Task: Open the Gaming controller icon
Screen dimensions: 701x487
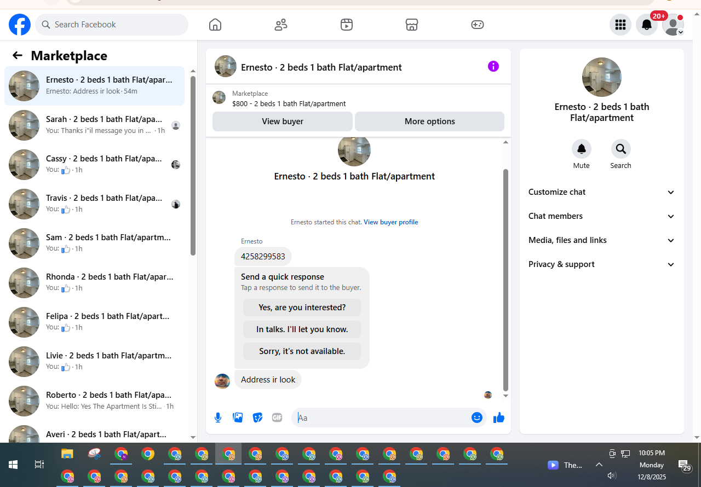Action: coord(478,25)
